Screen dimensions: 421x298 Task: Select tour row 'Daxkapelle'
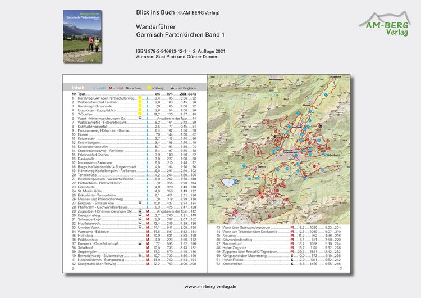tap(134, 159)
